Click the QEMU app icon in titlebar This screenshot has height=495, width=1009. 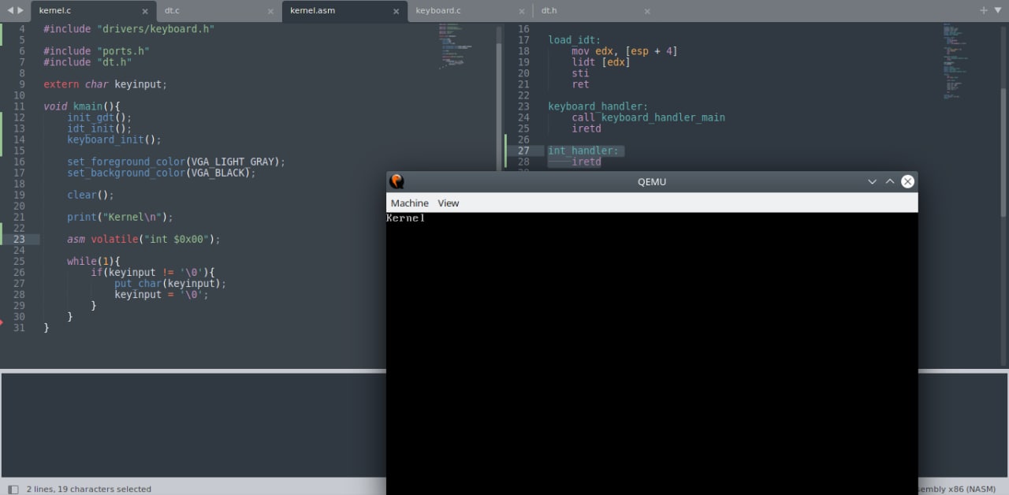click(x=397, y=181)
